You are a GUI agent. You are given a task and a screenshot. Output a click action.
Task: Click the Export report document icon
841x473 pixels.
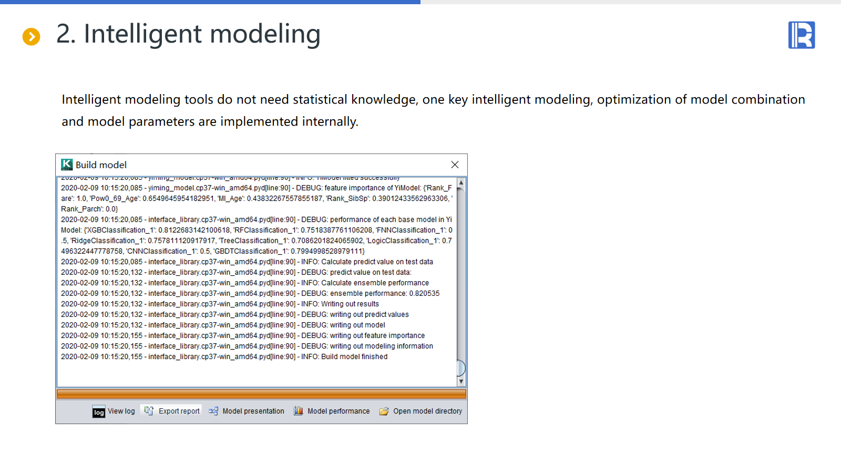[149, 411]
